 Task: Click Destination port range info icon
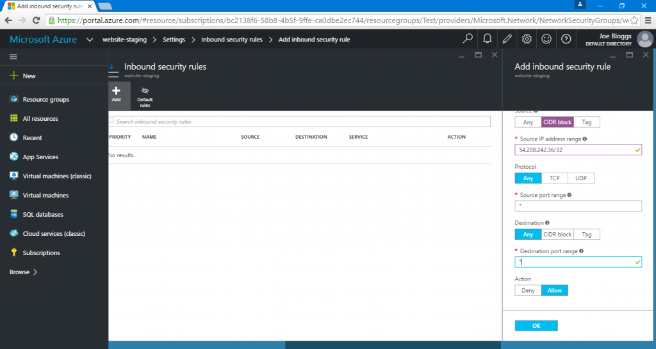pyautogui.click(x=581, y=251)
